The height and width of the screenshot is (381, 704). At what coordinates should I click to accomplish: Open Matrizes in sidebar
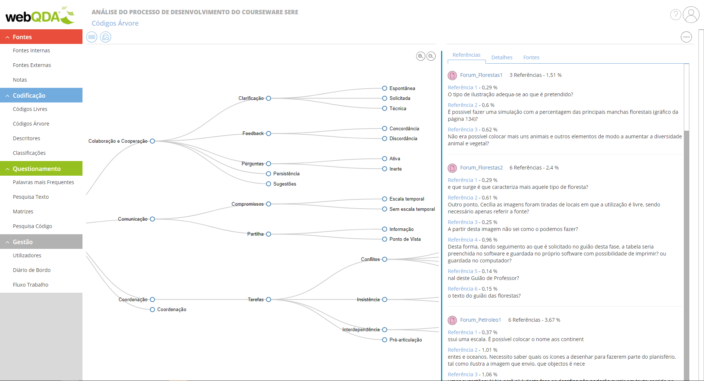23,212
